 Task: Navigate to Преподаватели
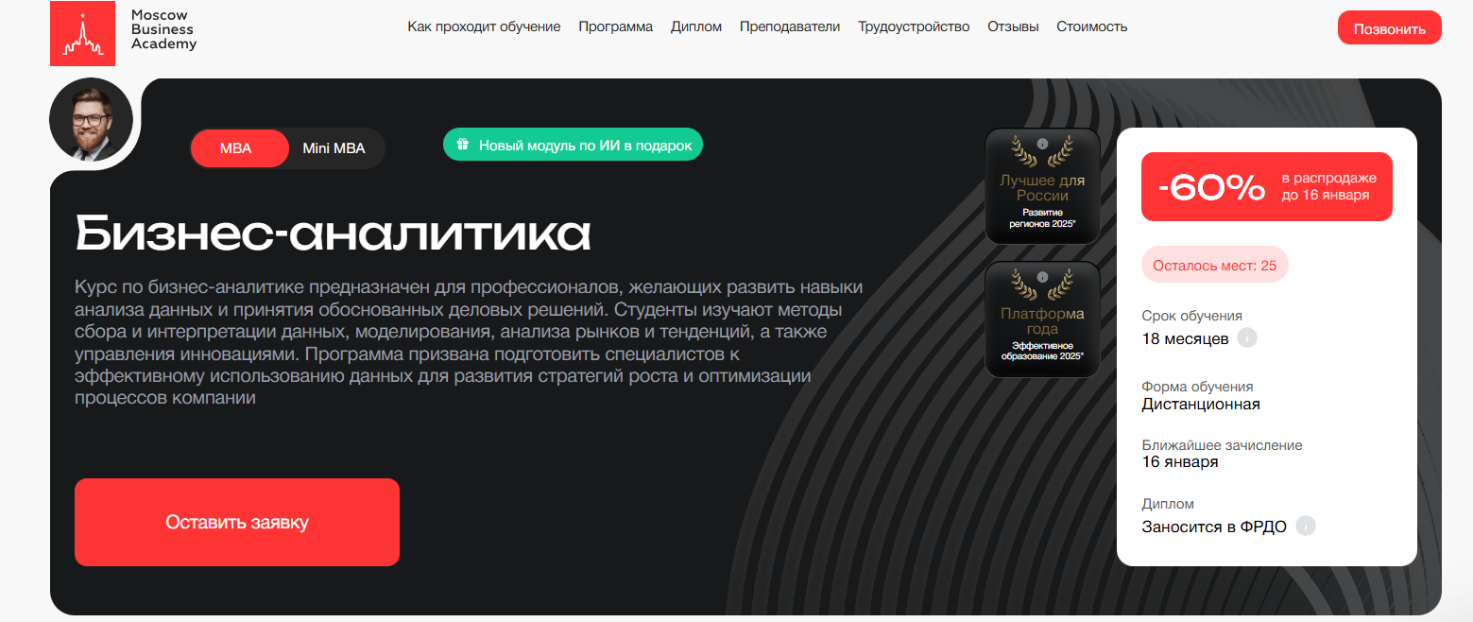coord(790,26)
